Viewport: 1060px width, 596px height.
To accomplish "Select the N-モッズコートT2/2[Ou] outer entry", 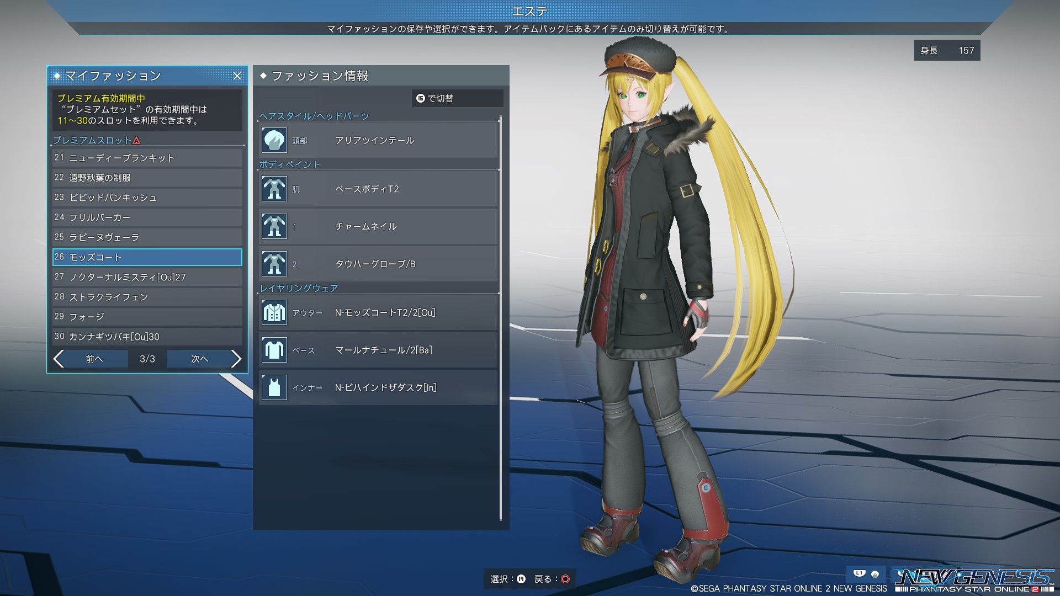I will [379, 312].
